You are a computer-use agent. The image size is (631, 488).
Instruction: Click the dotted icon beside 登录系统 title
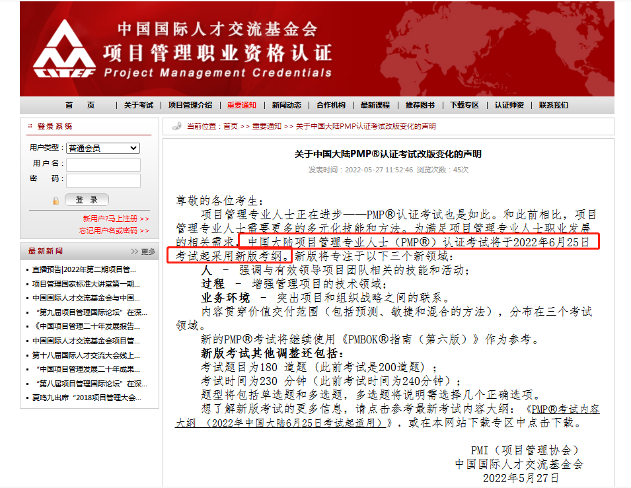pos(30,126)
